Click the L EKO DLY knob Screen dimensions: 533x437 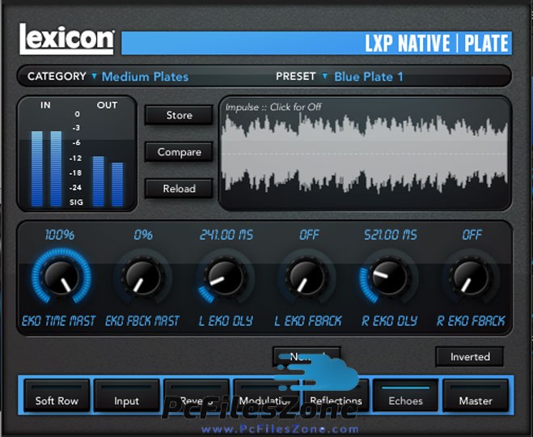pyautogui.click(x=224, y=278)
